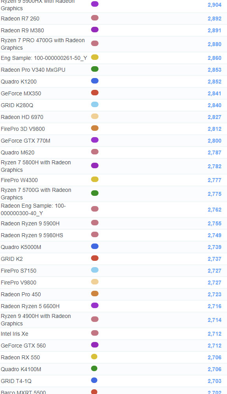Click the 2,703 score value
The width and height of the screenshot is (227, 394).
214,381
